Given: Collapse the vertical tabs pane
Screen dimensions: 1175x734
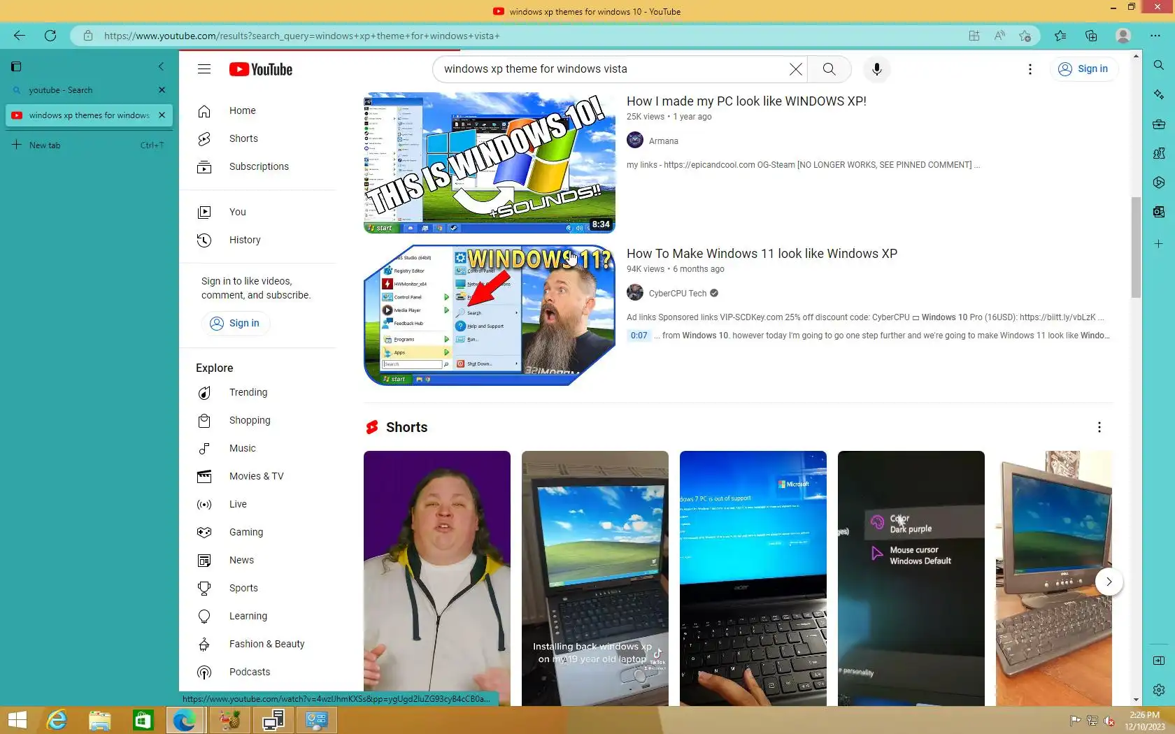Looking at the screenshot, I should click(x=161, y=66).
